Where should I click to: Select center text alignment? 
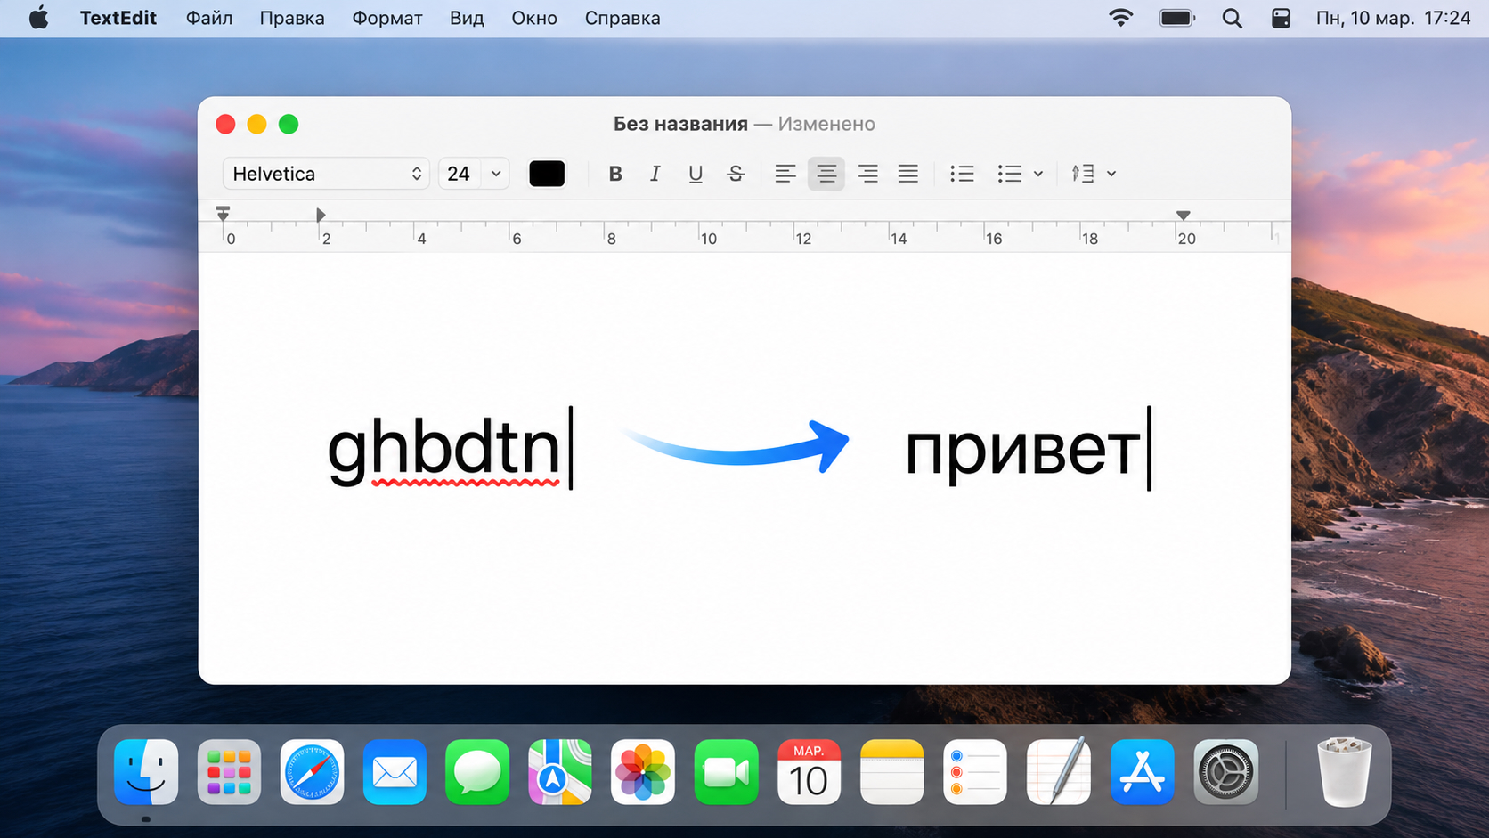(x=826, y=174)
